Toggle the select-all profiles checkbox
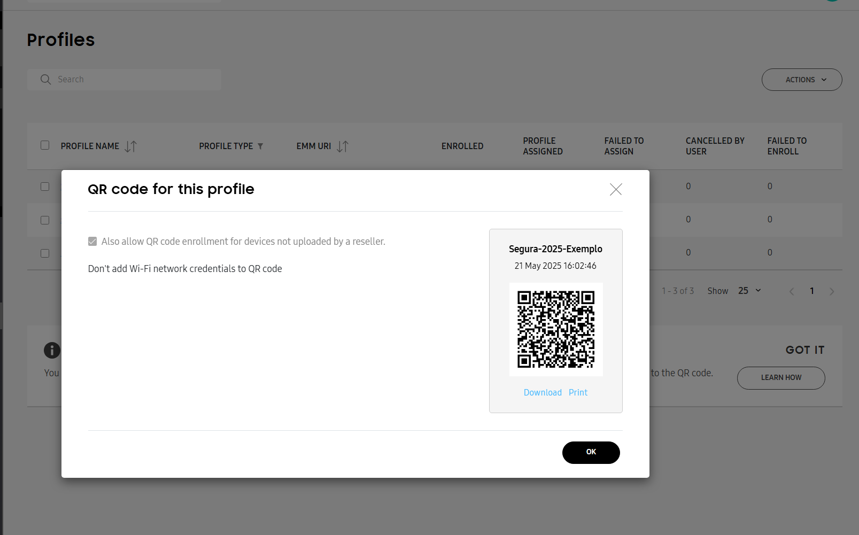The image size is (859, 535). pos(45,145)
